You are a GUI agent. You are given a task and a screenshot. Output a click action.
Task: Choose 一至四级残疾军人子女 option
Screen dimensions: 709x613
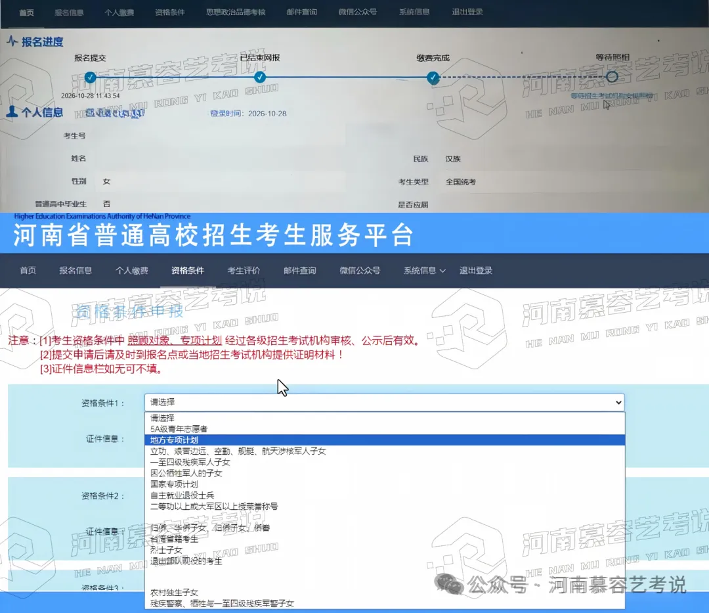click(x=385, y=462)
